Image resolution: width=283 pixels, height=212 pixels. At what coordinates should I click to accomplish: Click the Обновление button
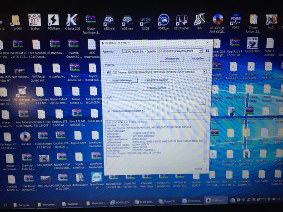[x=172, y=59]
